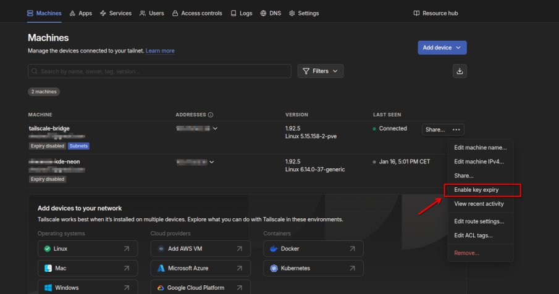Click the search magnifier icon
This screenshot has height=294, width=559.
coord(35,71)
